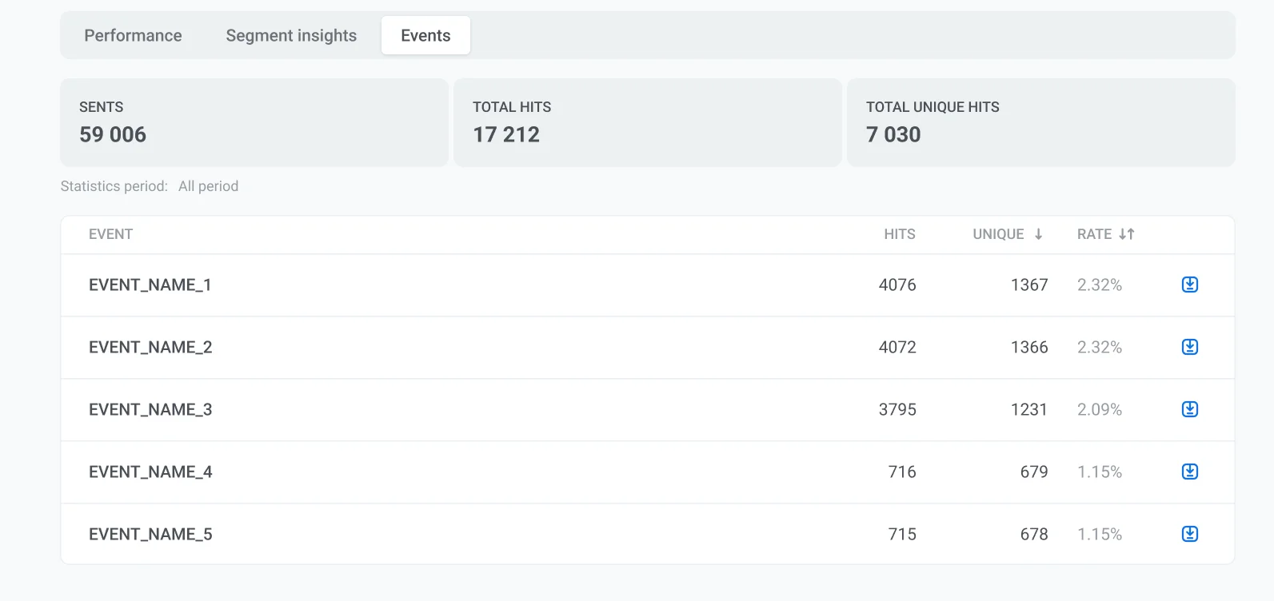This screenshot has height=601, width=1274.
Task: Select the EVENT_NAME_1 row name
Action: point(150,285)
